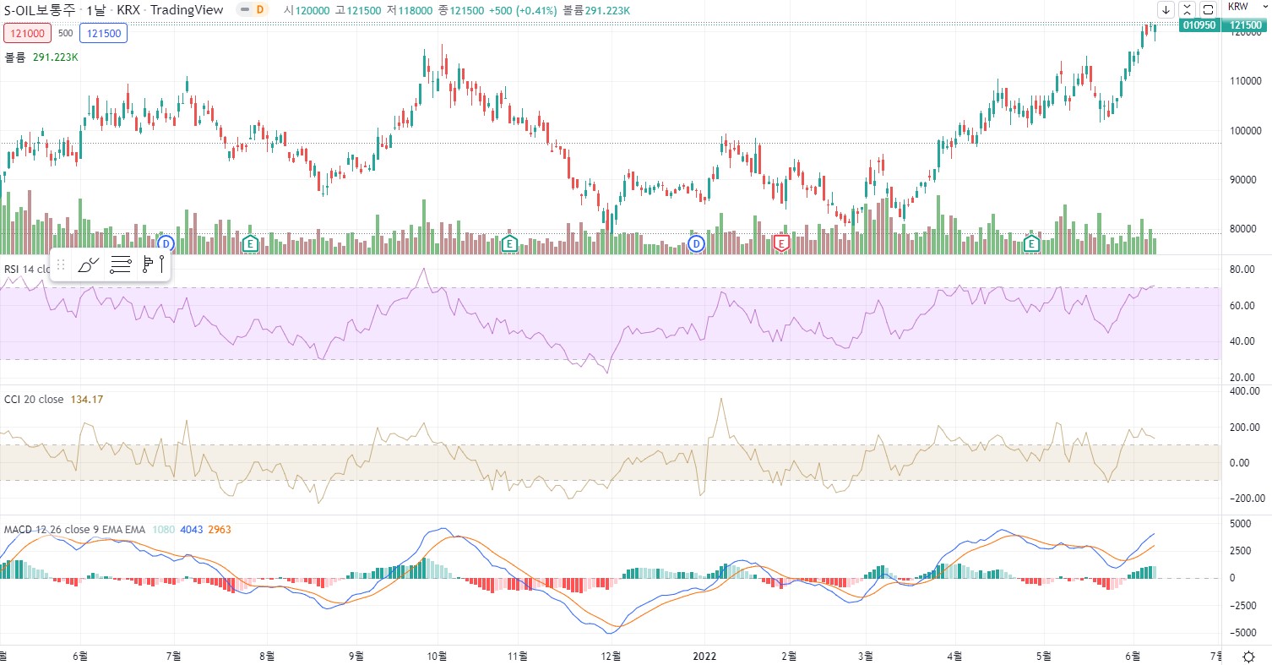The image size is (1272, 665).
Task: Click the earnings E marker near November
Action: (509, 243)
